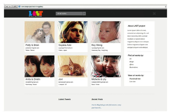This screenshot has width=171, height=112.
Task: Click the share icon in browser toolbar
Action: click(x=15, y=7)
